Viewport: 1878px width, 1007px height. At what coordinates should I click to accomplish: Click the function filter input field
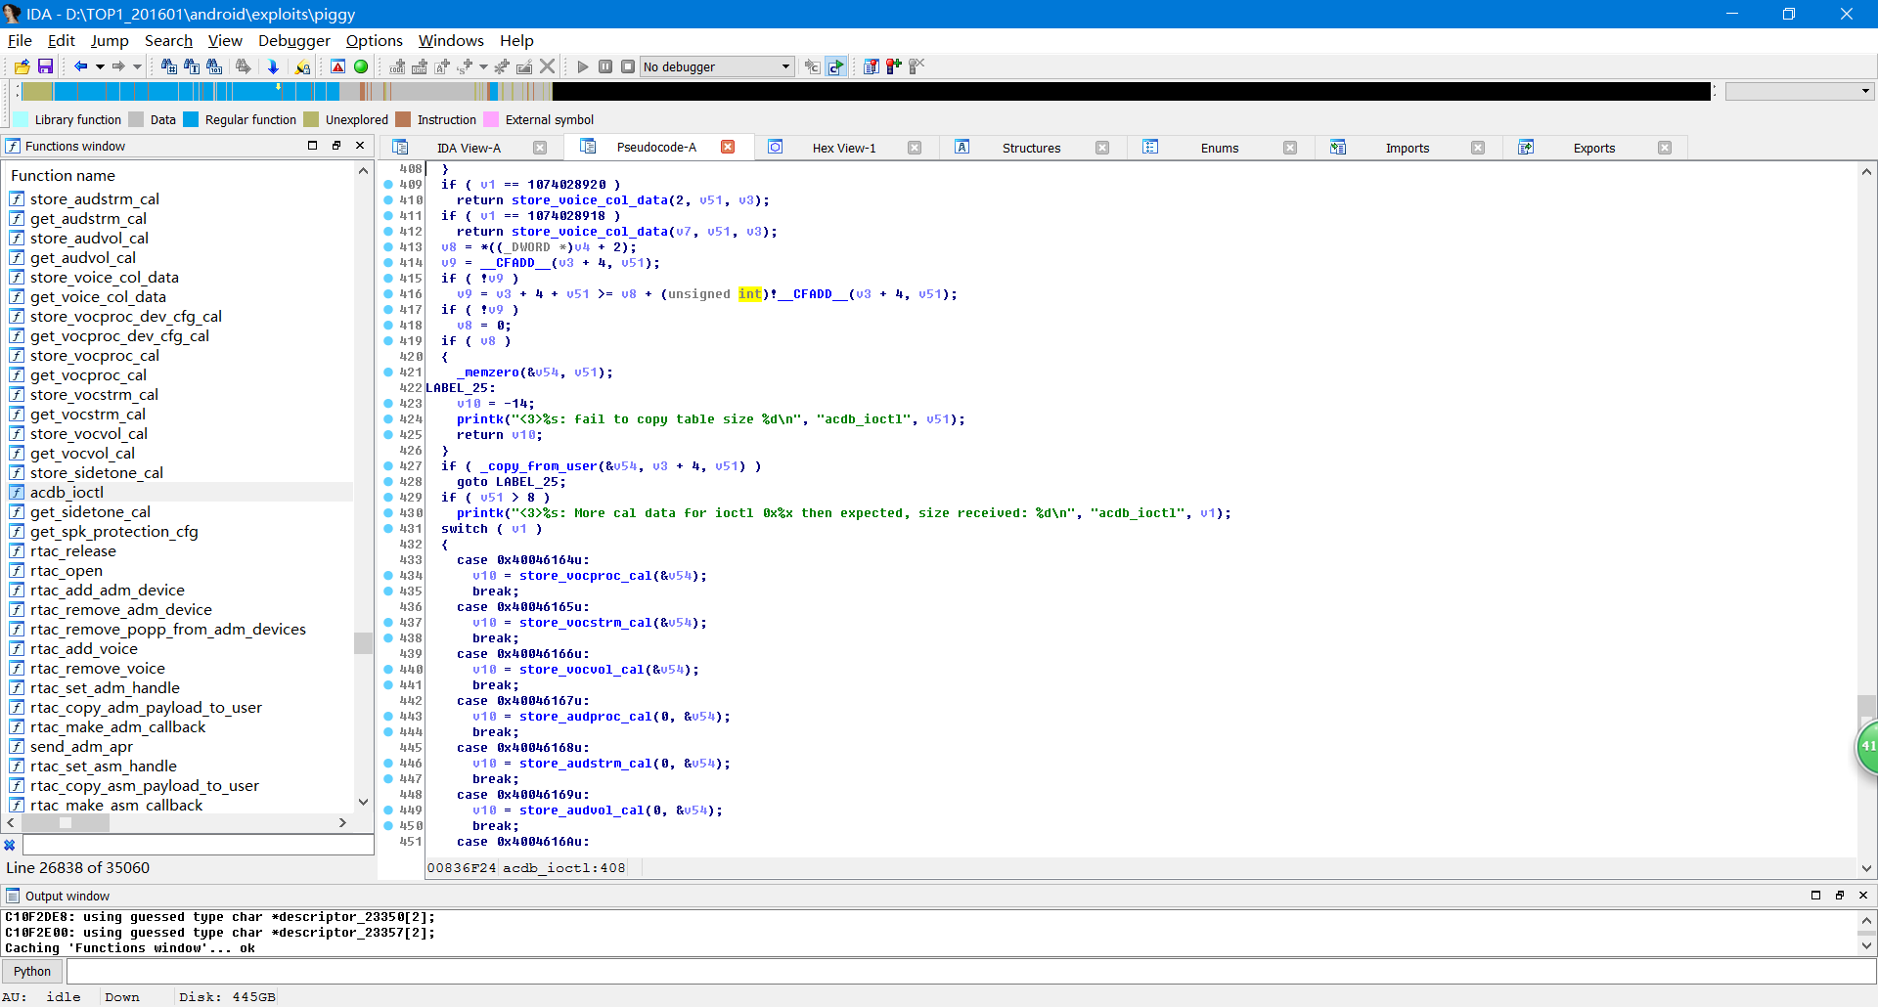point(196,845)
